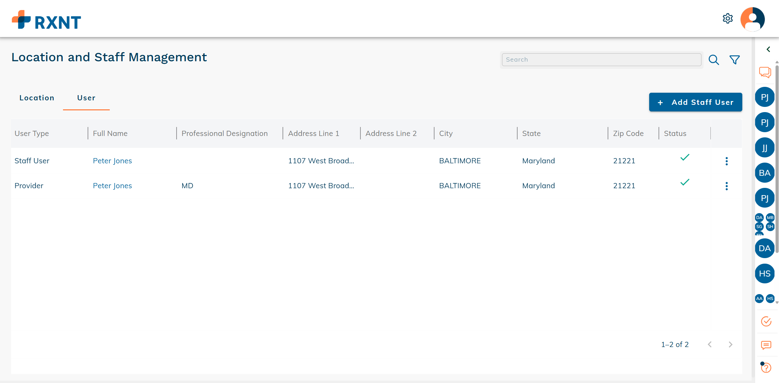779x383 pixels.
Task: Collapse the right sidebar chevron
Action: tap(768, 49)
